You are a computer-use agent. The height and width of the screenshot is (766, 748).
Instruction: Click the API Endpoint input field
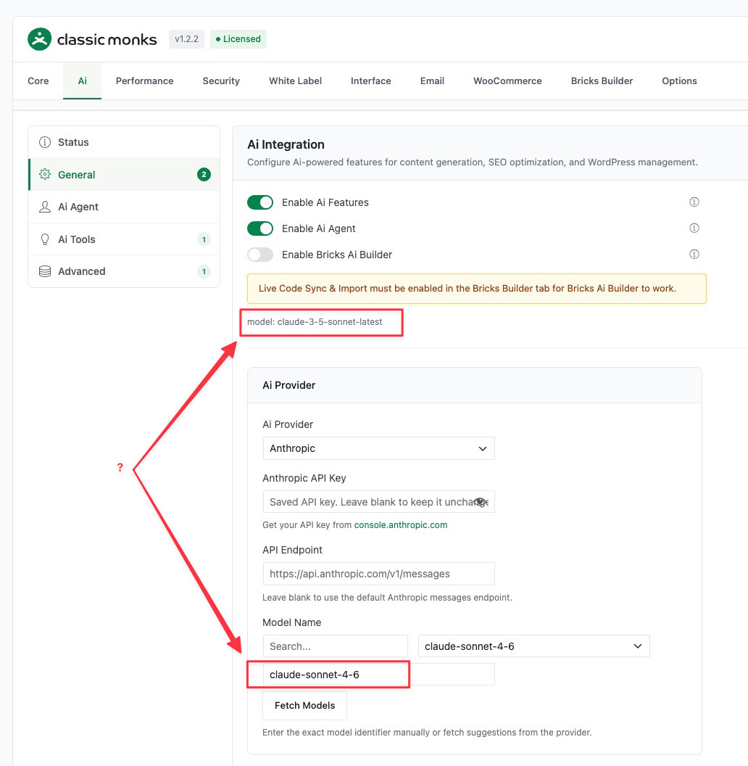379,574
